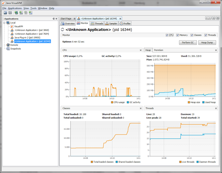Screen dimensions: 222x173
Task: Click the Heap Dump button
Action: point(207,43)
